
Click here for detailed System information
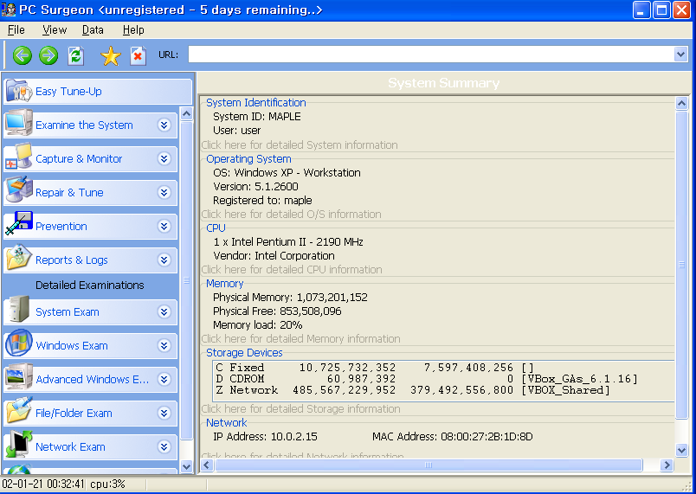(x=300, y=145)
